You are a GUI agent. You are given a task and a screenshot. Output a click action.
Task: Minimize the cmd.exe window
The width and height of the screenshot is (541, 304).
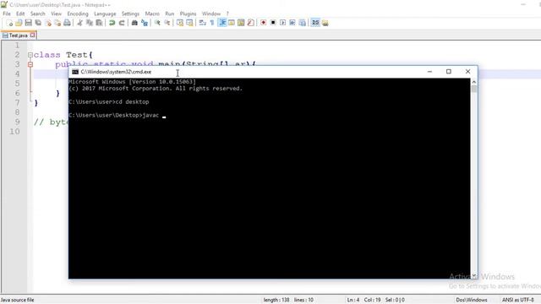click(429, 71)
